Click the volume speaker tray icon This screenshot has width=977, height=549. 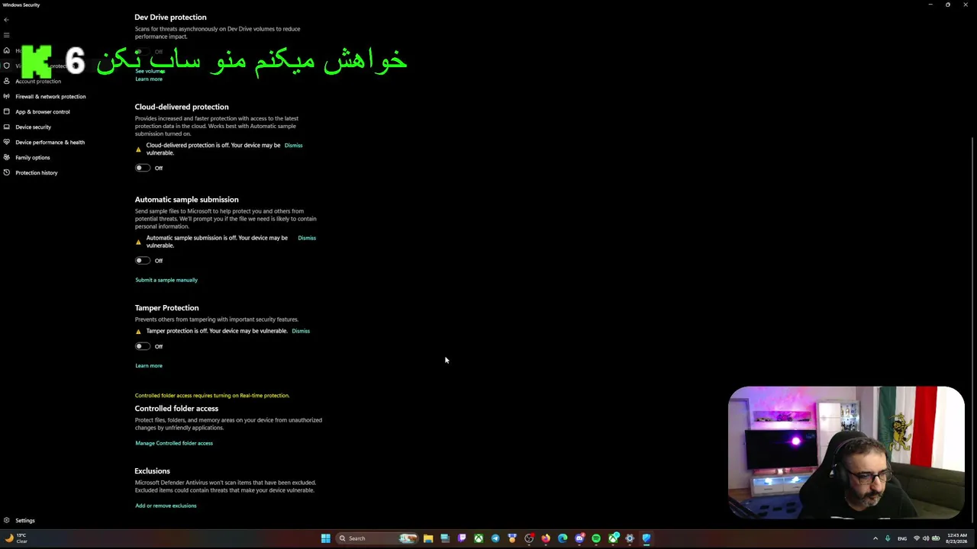click(x=926, y=538)
